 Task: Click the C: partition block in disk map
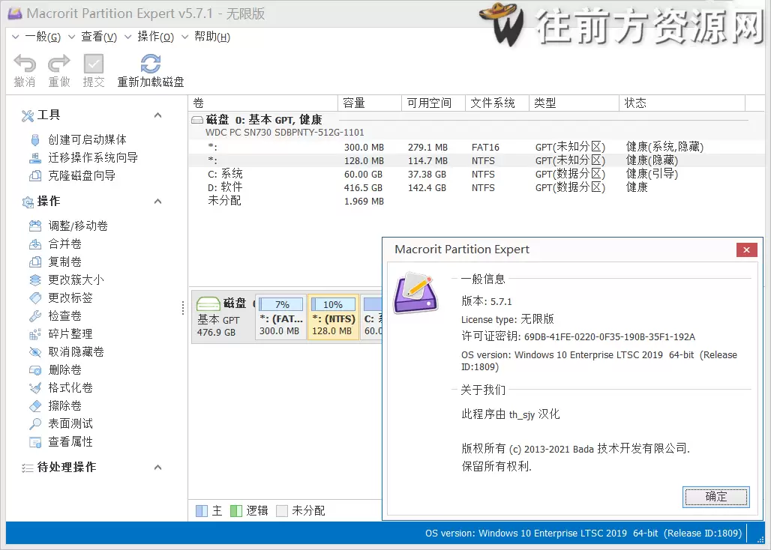click(372, 317)
